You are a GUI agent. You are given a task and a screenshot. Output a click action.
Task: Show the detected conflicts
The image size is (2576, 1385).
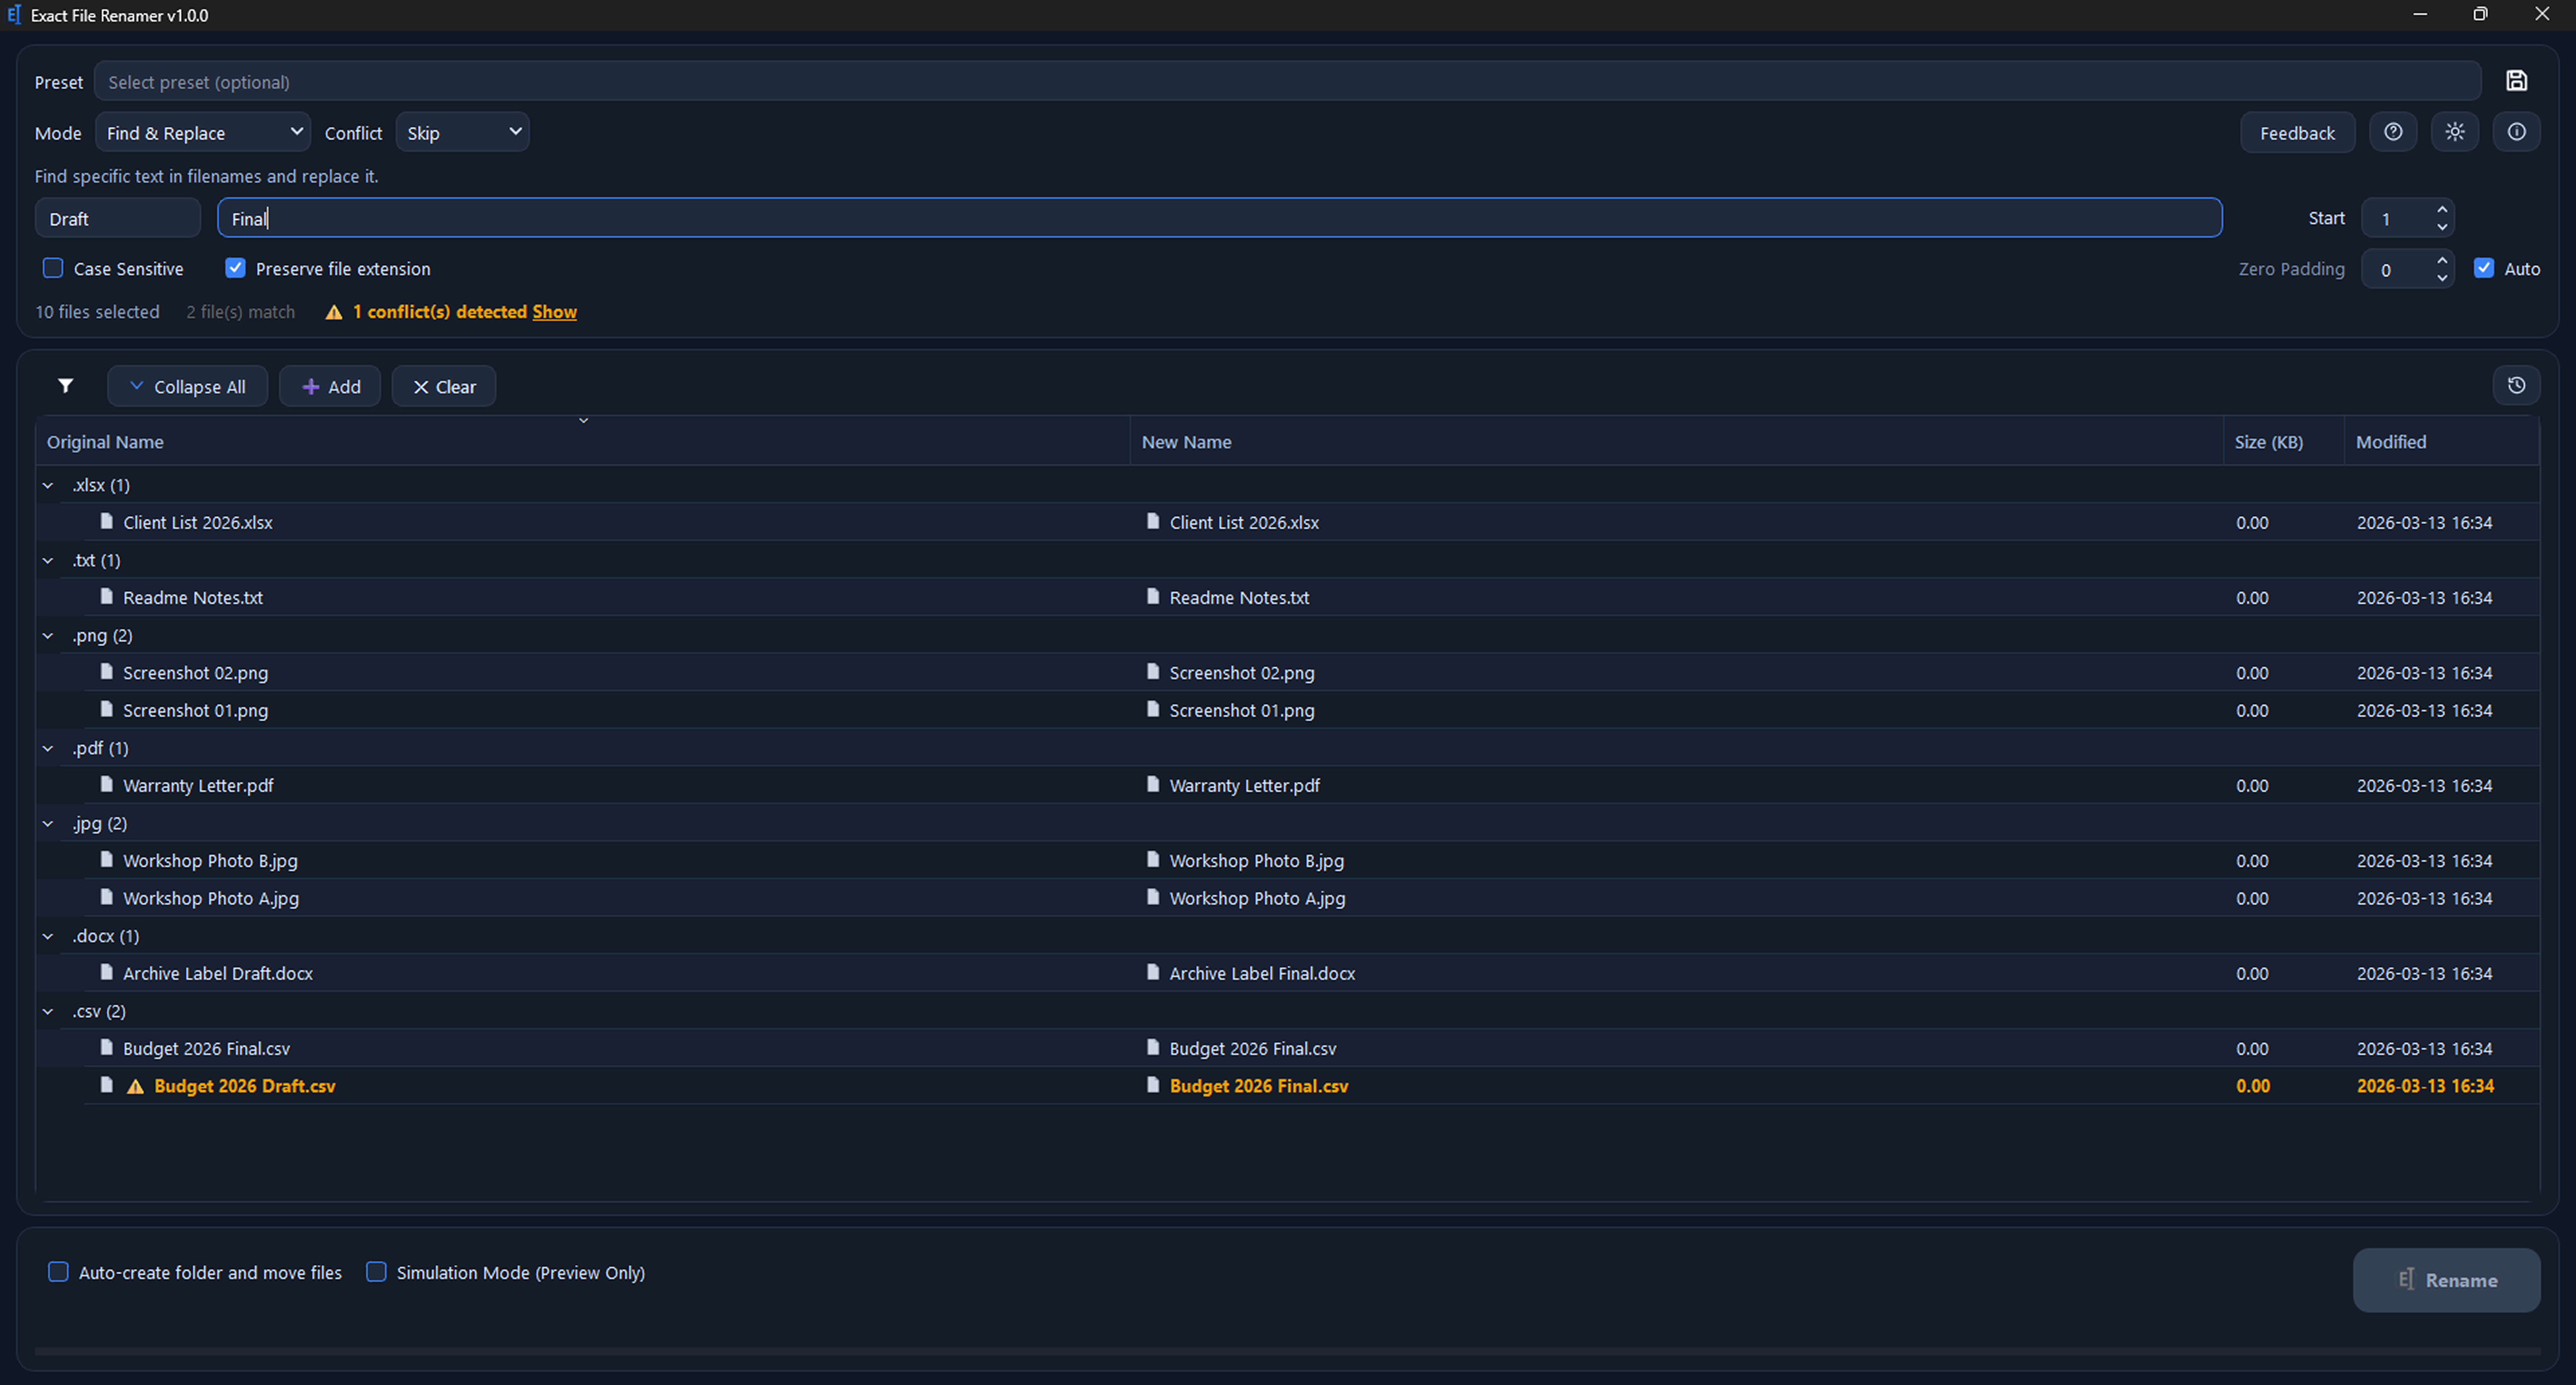tap(555, 311)
